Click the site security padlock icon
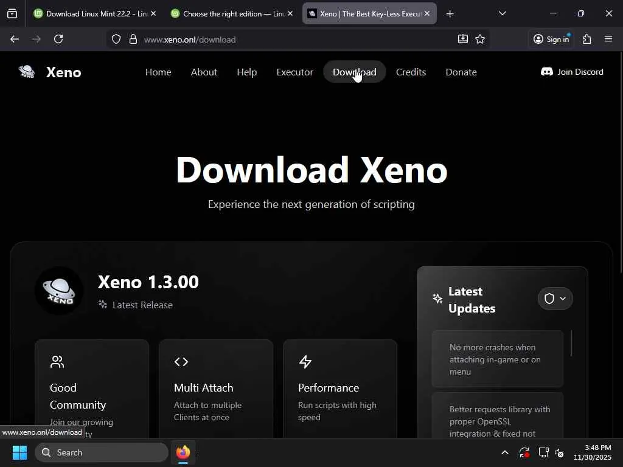 133,40
